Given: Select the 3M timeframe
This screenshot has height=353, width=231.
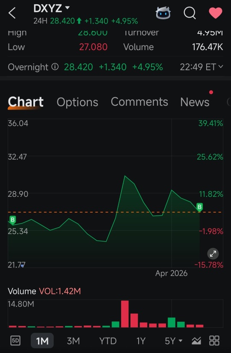Looking at the screenshot, I should click(x=73, y=341).
